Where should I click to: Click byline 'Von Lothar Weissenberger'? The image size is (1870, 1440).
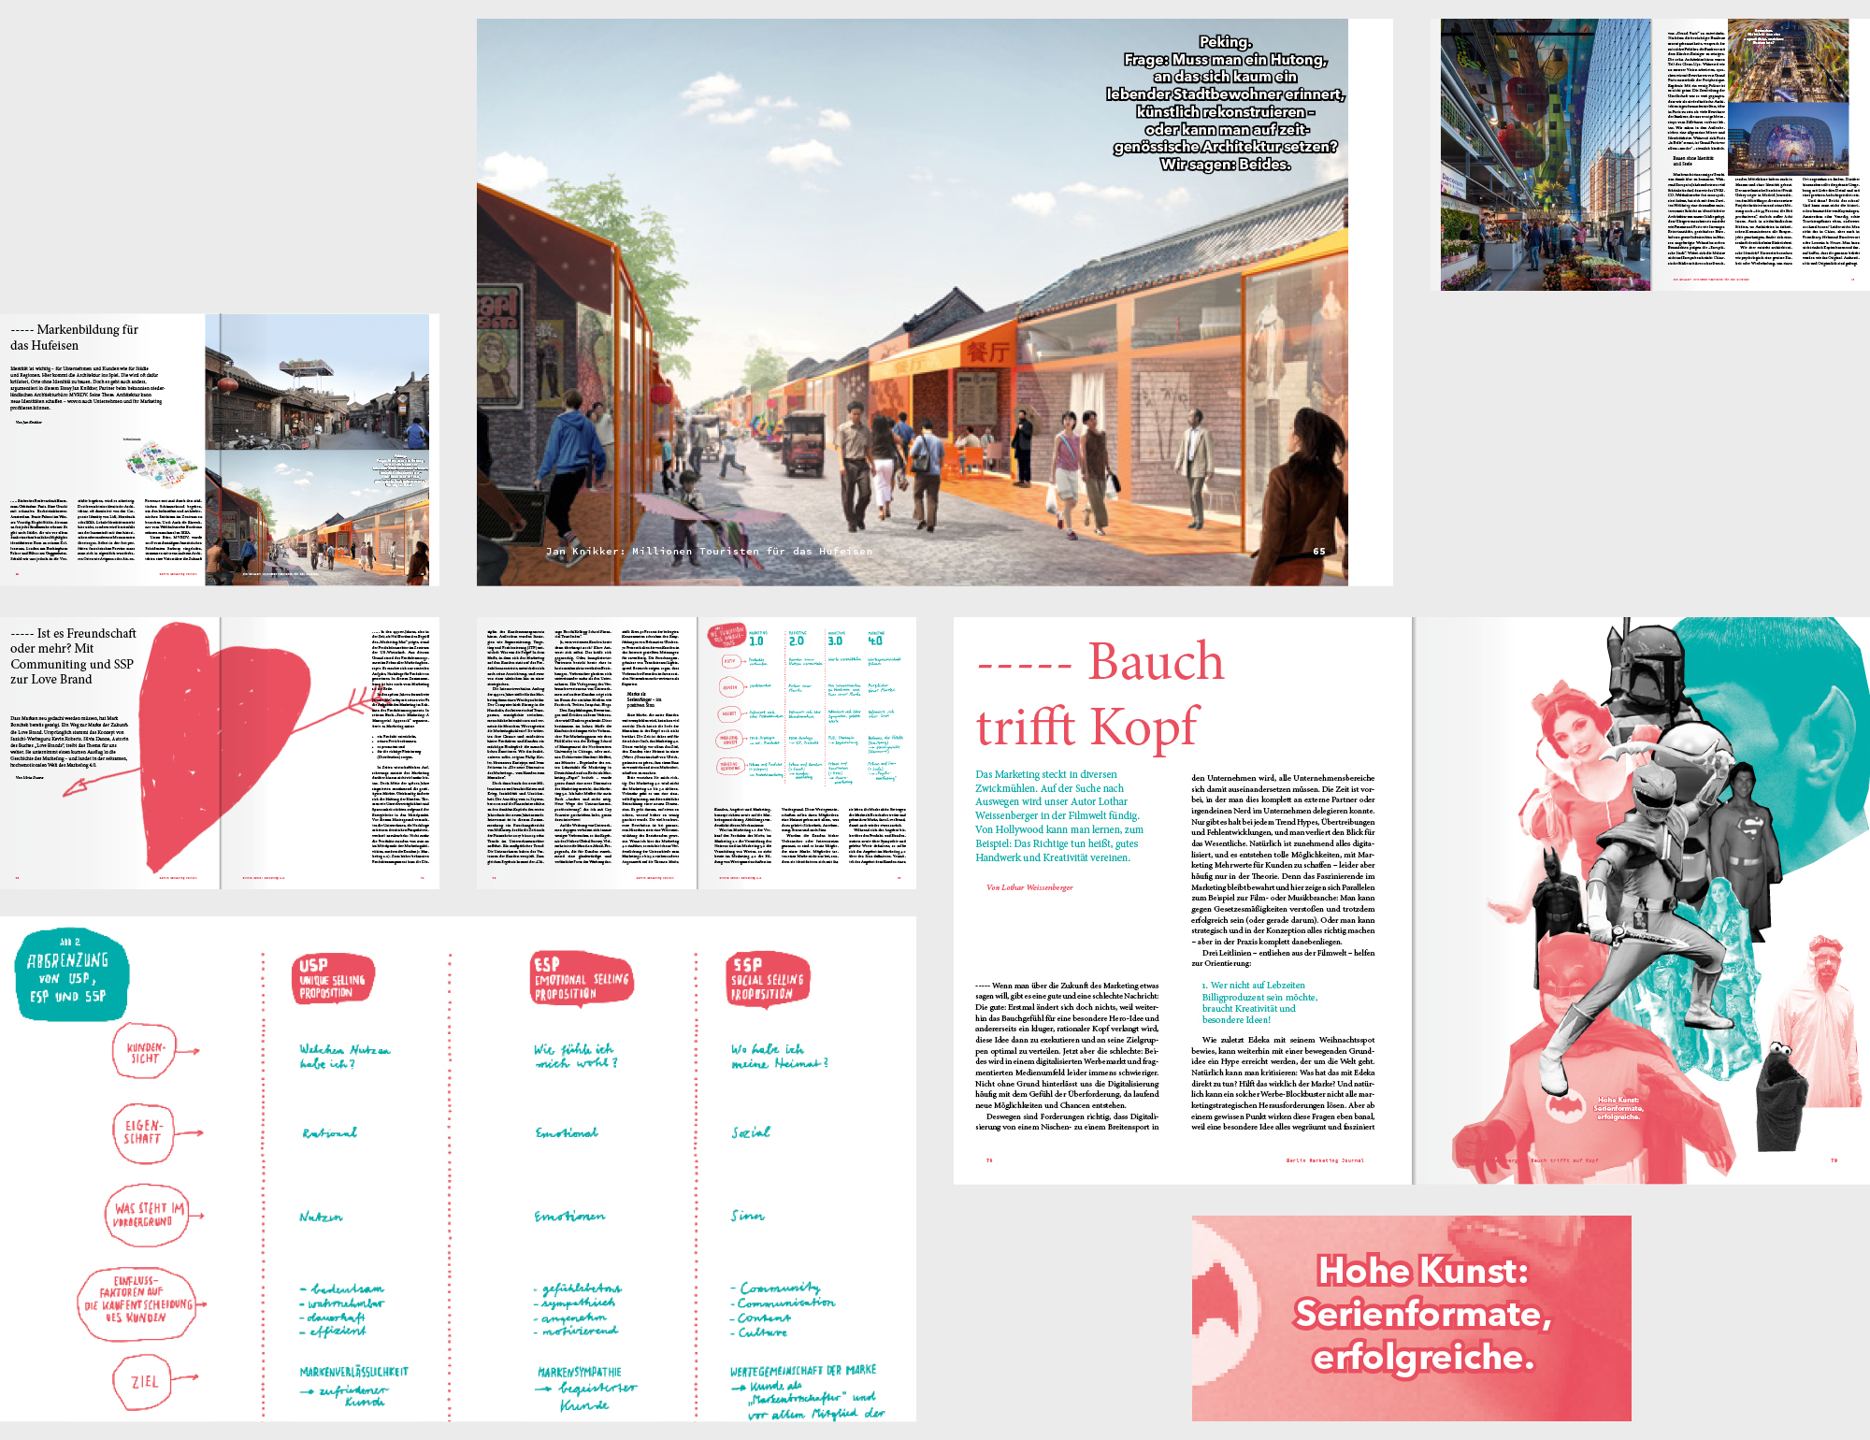click(1029, 887)
